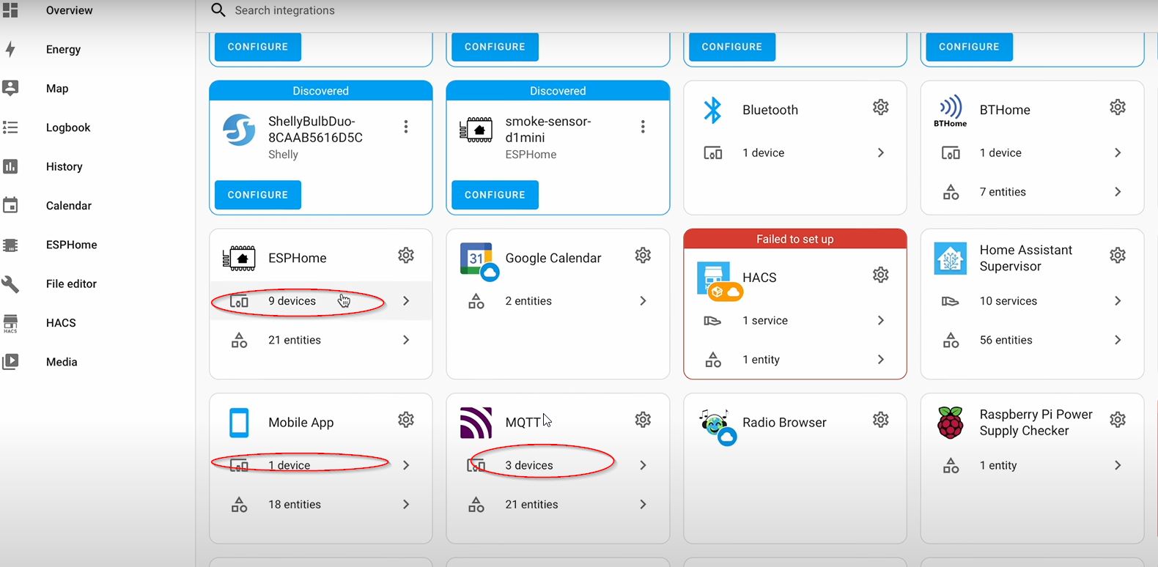Open settings gear on ESPHome card
The height and width of the screenshot is (567, 1158).
[406, 255]
